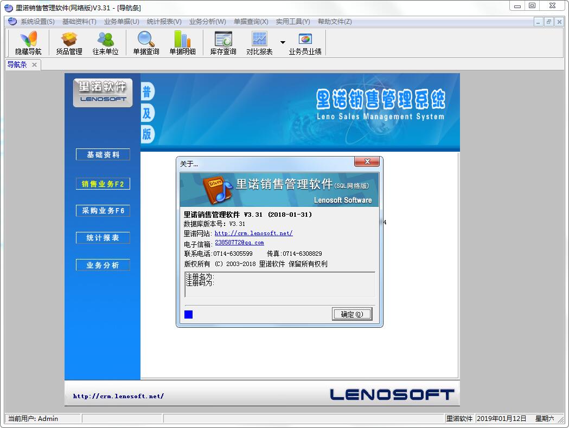Open the 基础资料(T) menu

click(79, 21)
